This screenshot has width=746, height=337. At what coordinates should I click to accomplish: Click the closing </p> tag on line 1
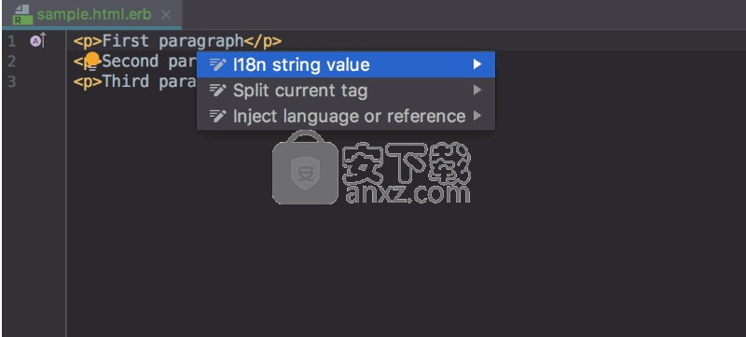click(x=263, y=41)
